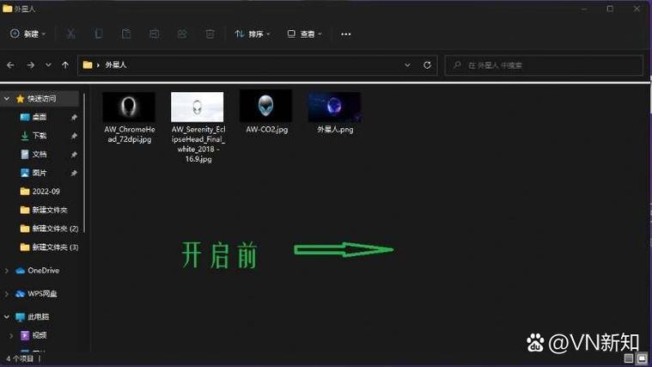652x367 pixels.
Task: Open 新建文件夹 (2) in the sidebar
Action: point(49,229)
